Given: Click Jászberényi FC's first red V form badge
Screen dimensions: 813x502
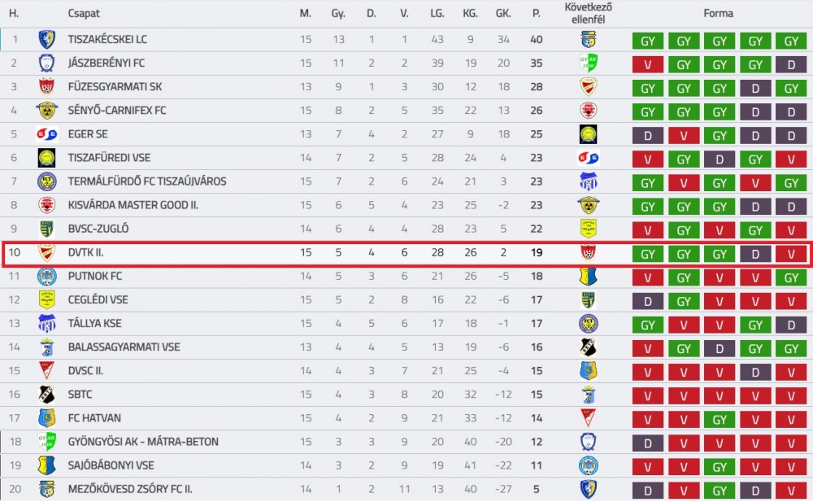Looking at the screenshot, I should (648, 65).
